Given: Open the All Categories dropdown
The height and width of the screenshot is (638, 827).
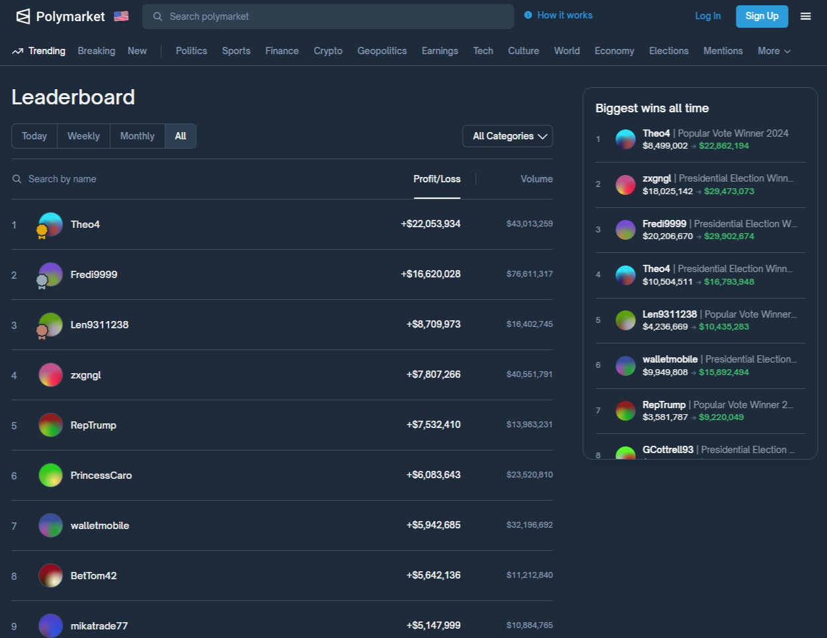Looking at the screenshot, I should click(x=507, y=136).
